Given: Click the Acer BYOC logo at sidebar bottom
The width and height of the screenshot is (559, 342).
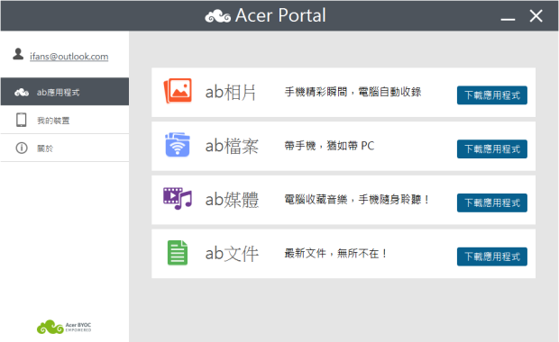Looking at the screenshot, I should (x=64, y=327).
